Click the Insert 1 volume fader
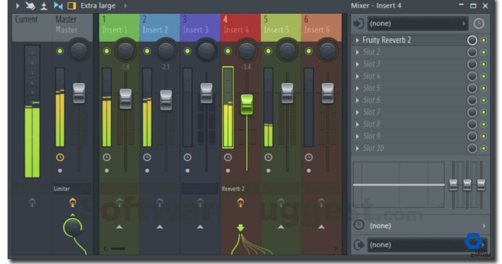Screen dimensions: 502x264 (x=125, y=99)
